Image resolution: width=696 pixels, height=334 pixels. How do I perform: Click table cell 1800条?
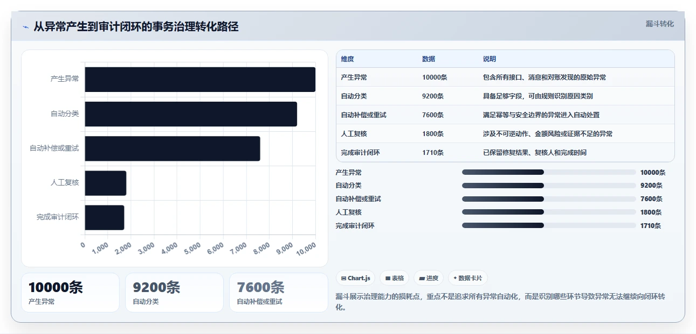pyautogui.click(x=433, y=134)
